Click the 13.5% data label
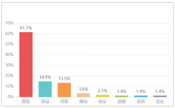The width and height of the screenshot is (175, 108). pyautogui.click(x=64, y=79)
